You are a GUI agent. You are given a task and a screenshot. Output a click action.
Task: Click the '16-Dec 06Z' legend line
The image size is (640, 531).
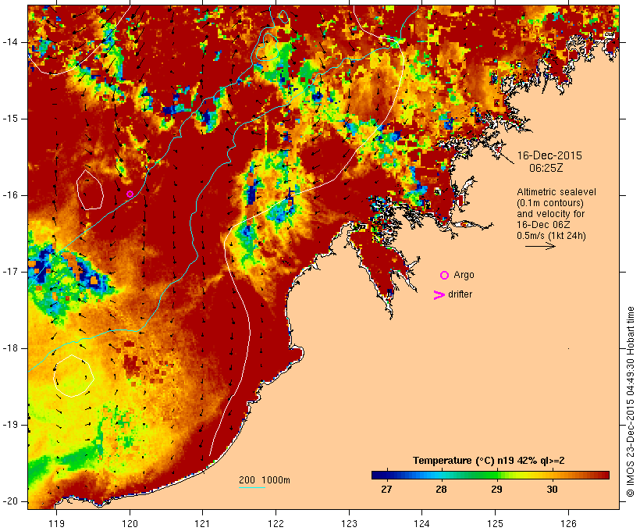click(543, 225)
